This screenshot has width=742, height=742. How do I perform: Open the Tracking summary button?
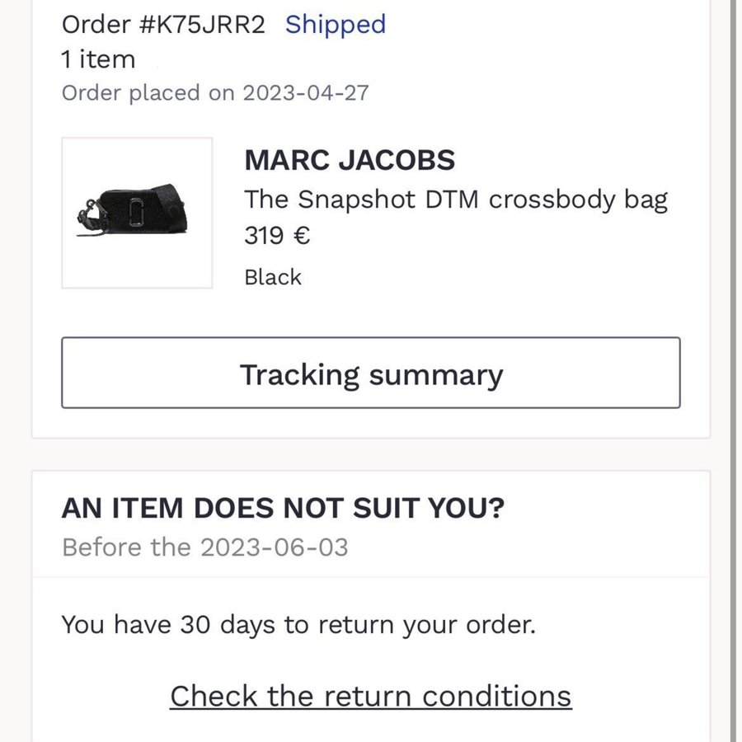pos(371,373)
